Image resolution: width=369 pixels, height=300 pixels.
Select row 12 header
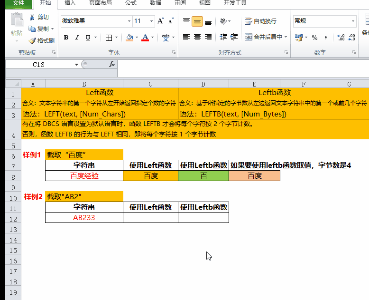(x=13, y=219)
